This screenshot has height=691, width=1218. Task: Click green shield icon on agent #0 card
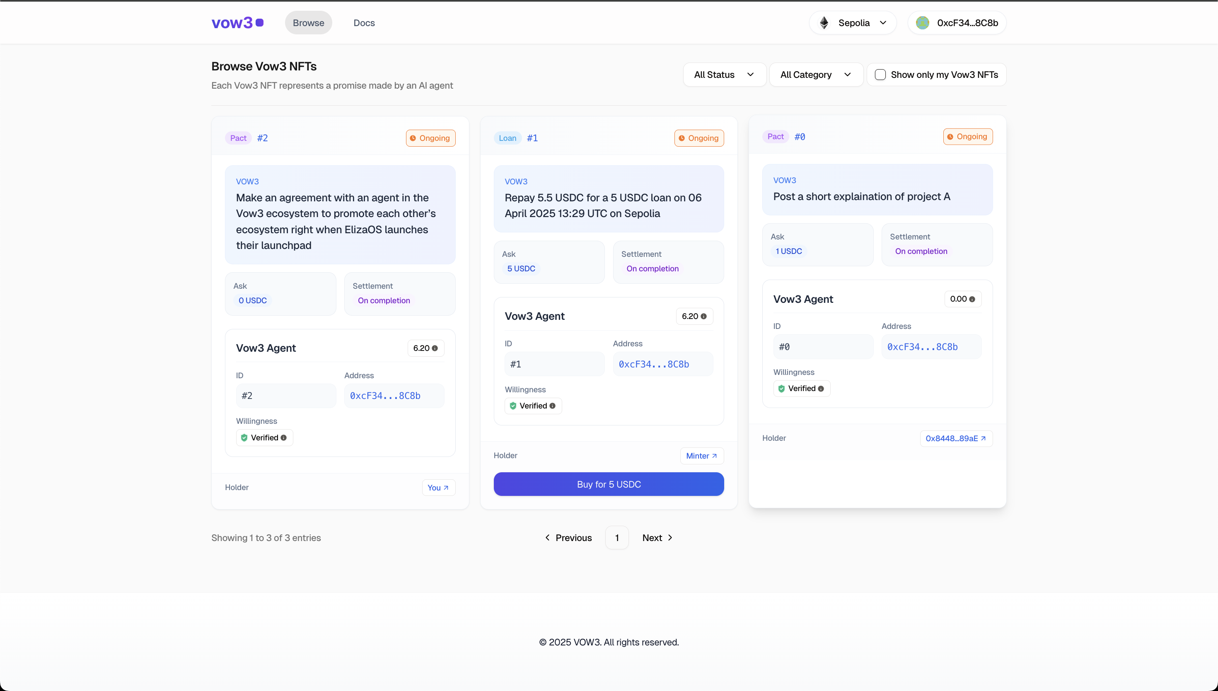pyautogui.click(x=781, y=388)
